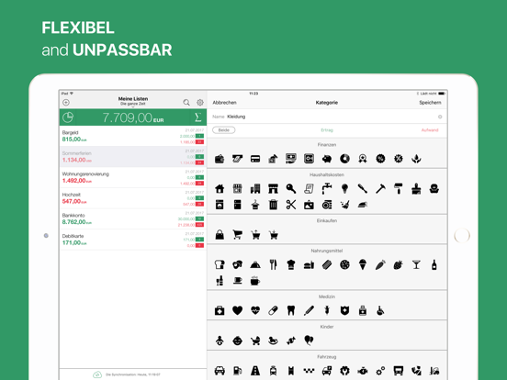507x380 pixels.
Task: Select the road icon in Fahrzeug
Action: [255, 371]
